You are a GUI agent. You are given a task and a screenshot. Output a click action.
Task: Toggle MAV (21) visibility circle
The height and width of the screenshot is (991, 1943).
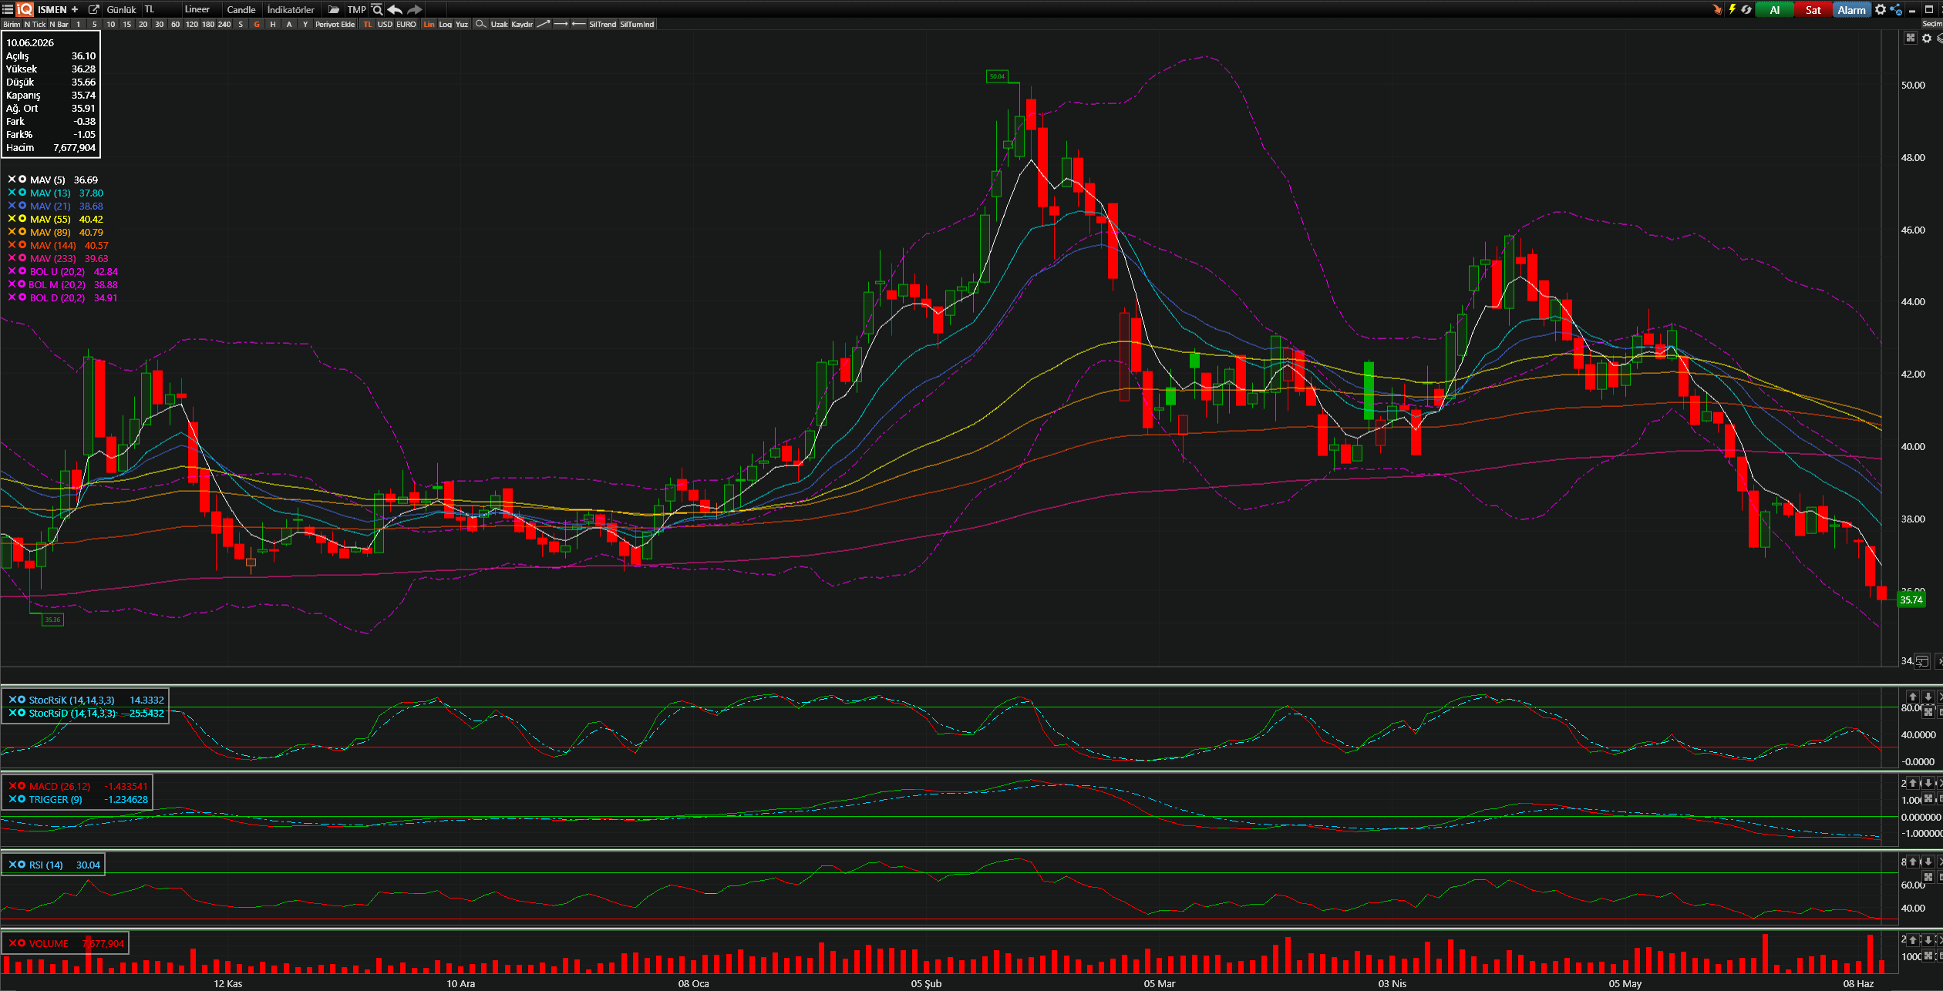[x=22, y=205]
